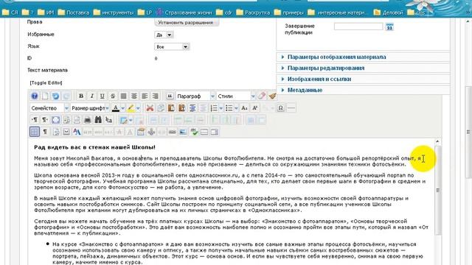
Task: Open the Поставка bookmarks folder
Action: 74,13
